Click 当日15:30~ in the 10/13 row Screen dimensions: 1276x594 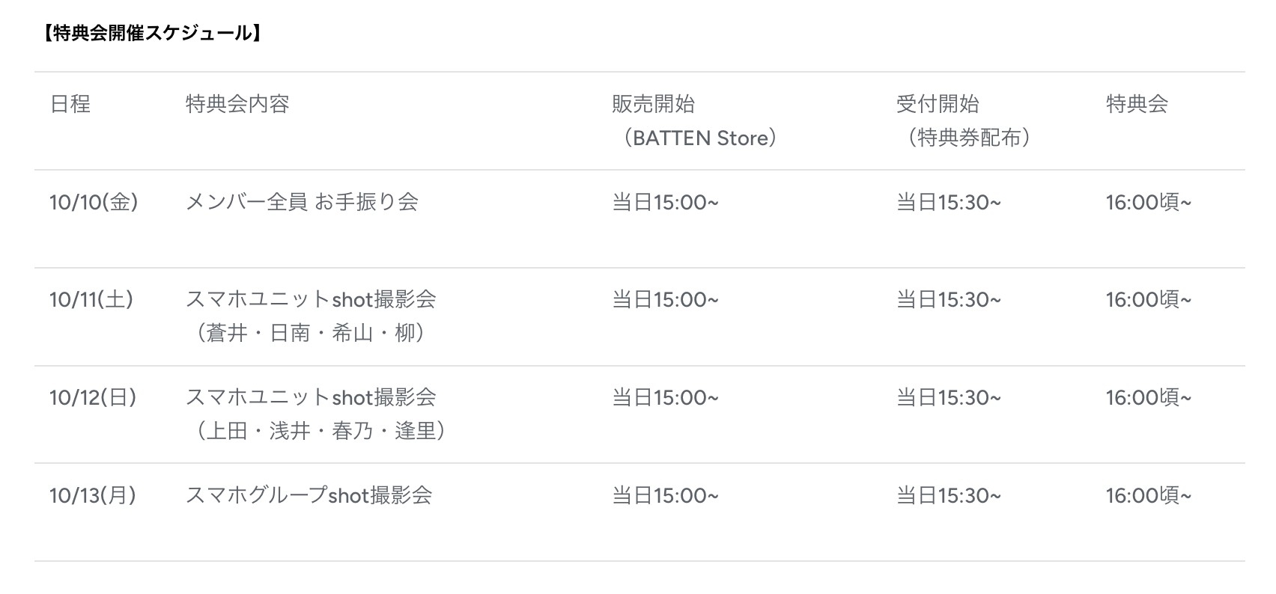click(x=948, y=495)
